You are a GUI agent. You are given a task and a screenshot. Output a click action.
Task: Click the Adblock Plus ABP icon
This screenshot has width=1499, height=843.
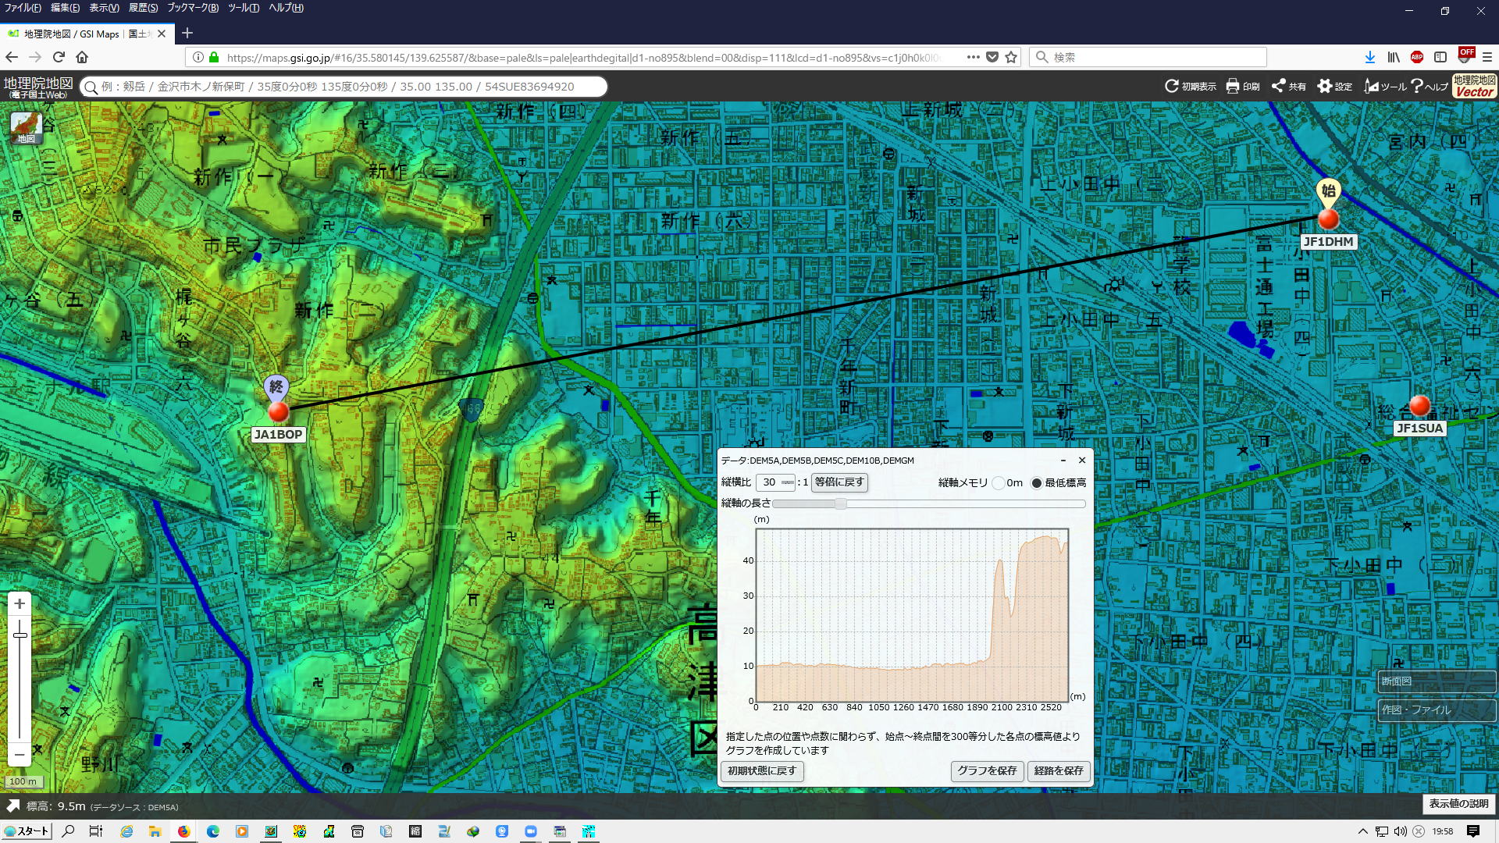[1417, 57]
